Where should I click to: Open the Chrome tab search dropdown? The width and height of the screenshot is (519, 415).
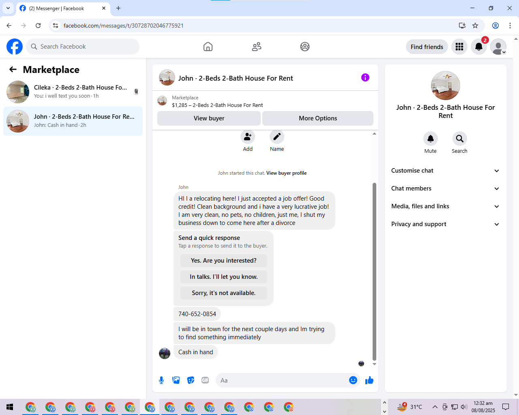pos(8,8)
